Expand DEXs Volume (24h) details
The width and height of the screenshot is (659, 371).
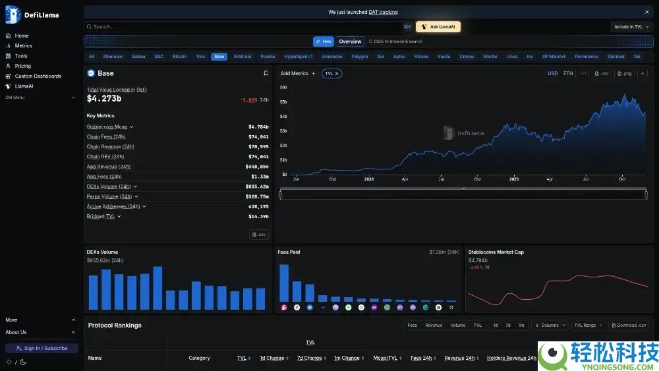pos(135,186)
